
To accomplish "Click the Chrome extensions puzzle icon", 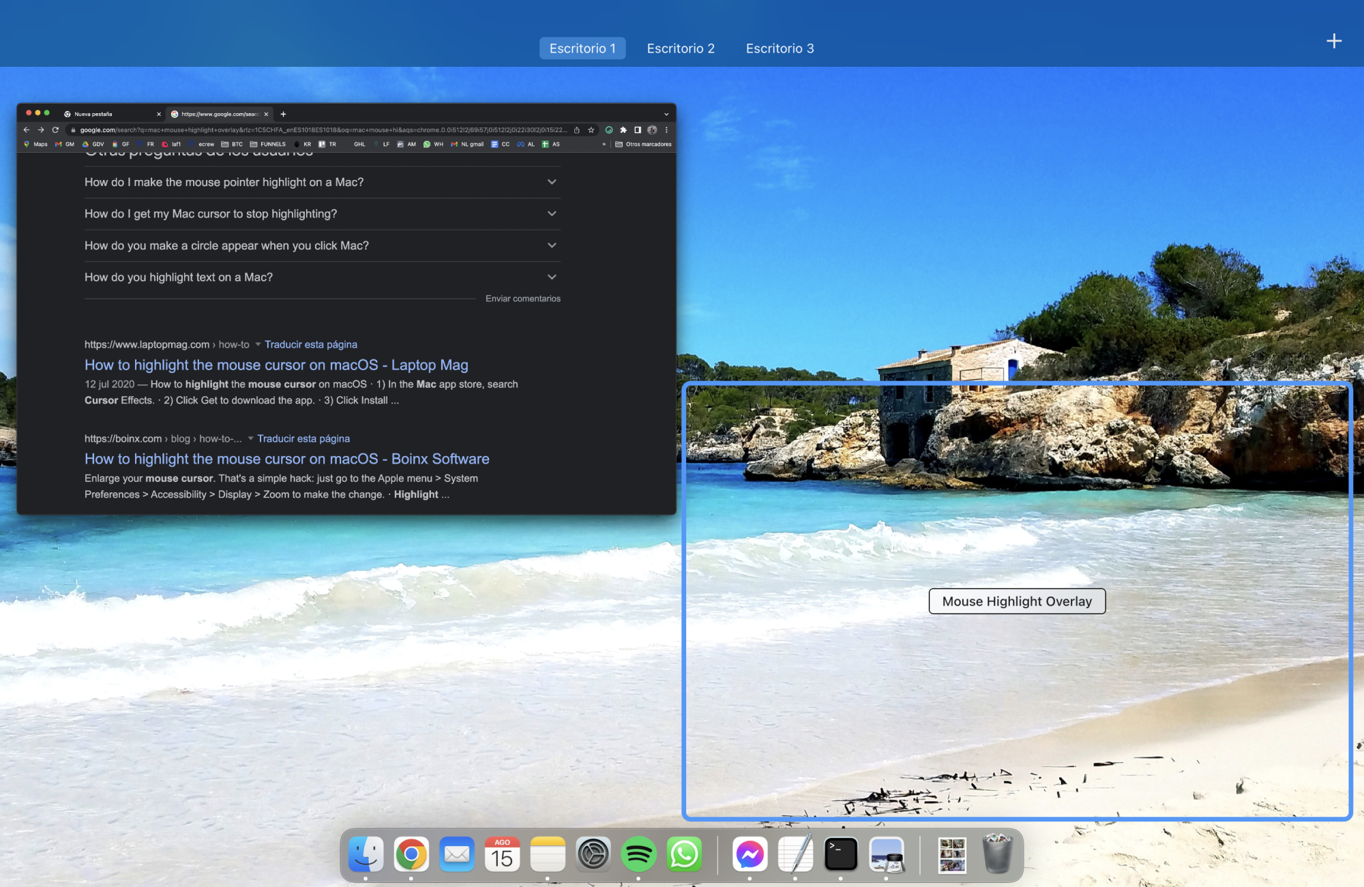I will click(623, 130).
